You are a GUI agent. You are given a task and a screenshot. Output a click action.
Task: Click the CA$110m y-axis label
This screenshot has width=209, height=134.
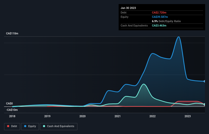(x=12, y=33)
